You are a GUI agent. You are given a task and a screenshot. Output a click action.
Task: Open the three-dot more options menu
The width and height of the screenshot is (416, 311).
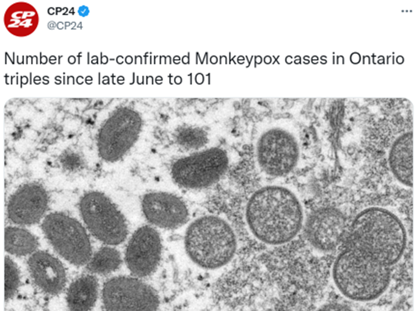click(407, 11)
